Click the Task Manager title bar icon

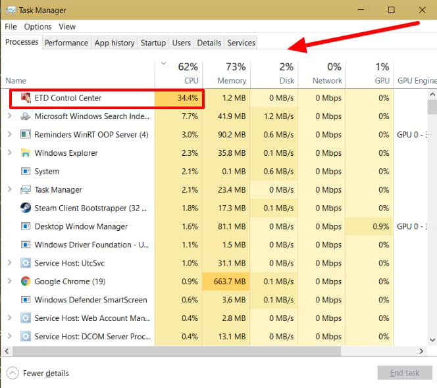pos(11,11)
